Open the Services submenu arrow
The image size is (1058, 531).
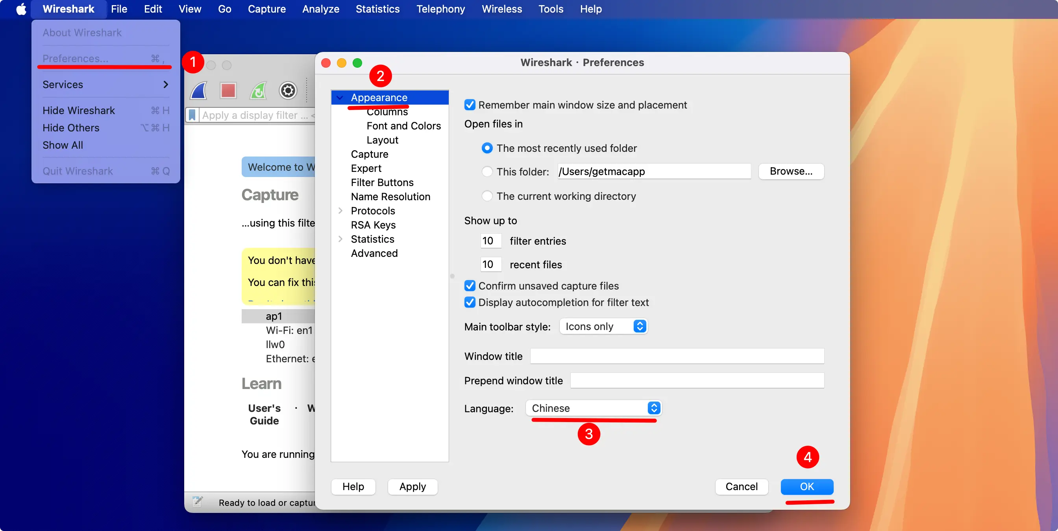(x=166, y=85)
